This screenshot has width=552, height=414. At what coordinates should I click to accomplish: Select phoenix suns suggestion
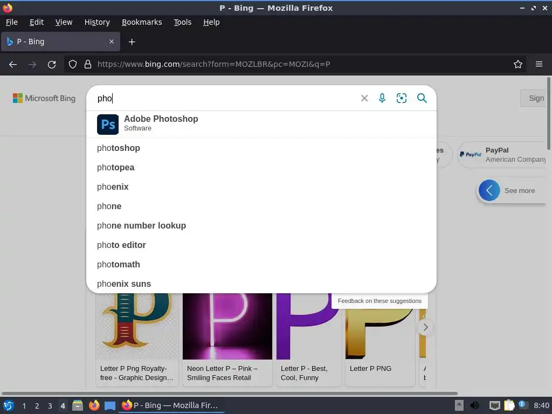(x=261, y=284)
